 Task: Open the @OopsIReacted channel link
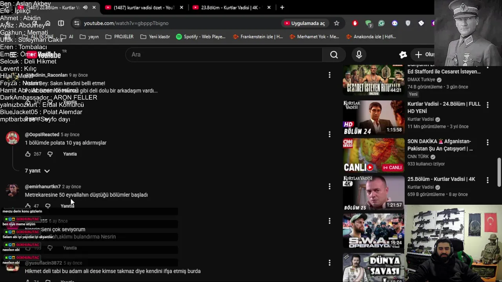point(42,134)
